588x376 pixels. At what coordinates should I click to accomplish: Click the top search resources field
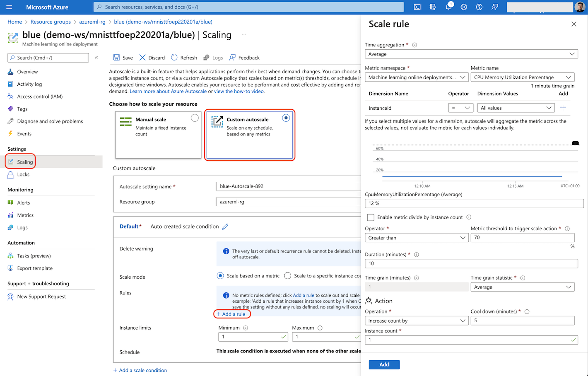tap(248, 7)
